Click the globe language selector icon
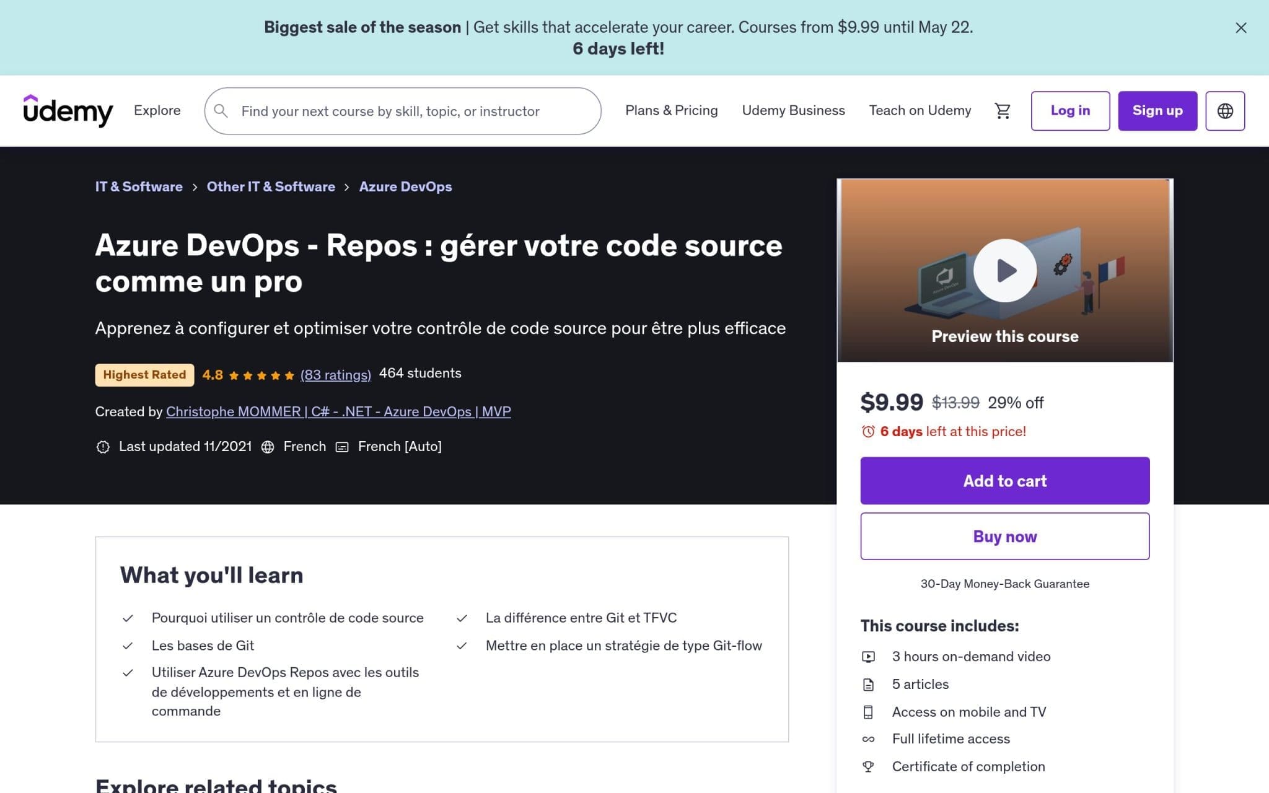 (1225, 110)
